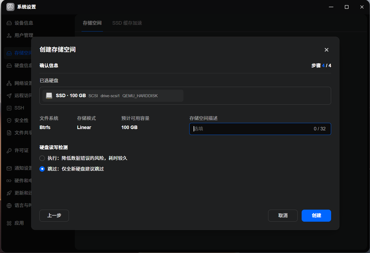Image resolution: width=370 pixels, height=253 pixels.
Task: Click the QEMU_HARDDISK model text
Action: tap(140, 96)
